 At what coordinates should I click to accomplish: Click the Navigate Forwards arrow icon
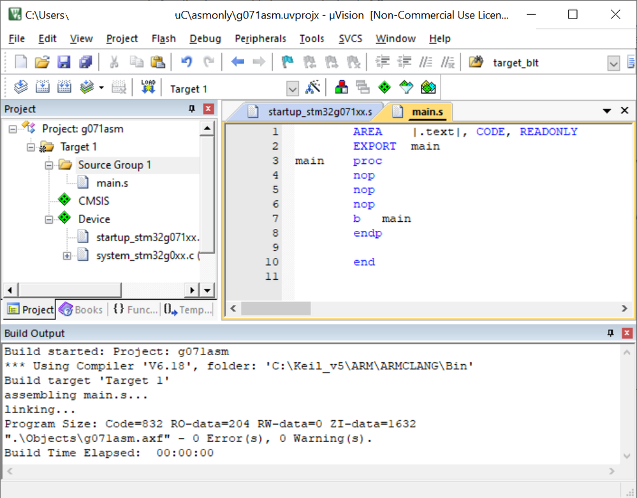(x=259, y=62)
